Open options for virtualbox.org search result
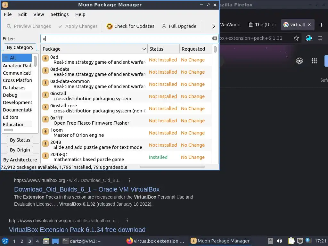The image size is (328, 246). 130,180
